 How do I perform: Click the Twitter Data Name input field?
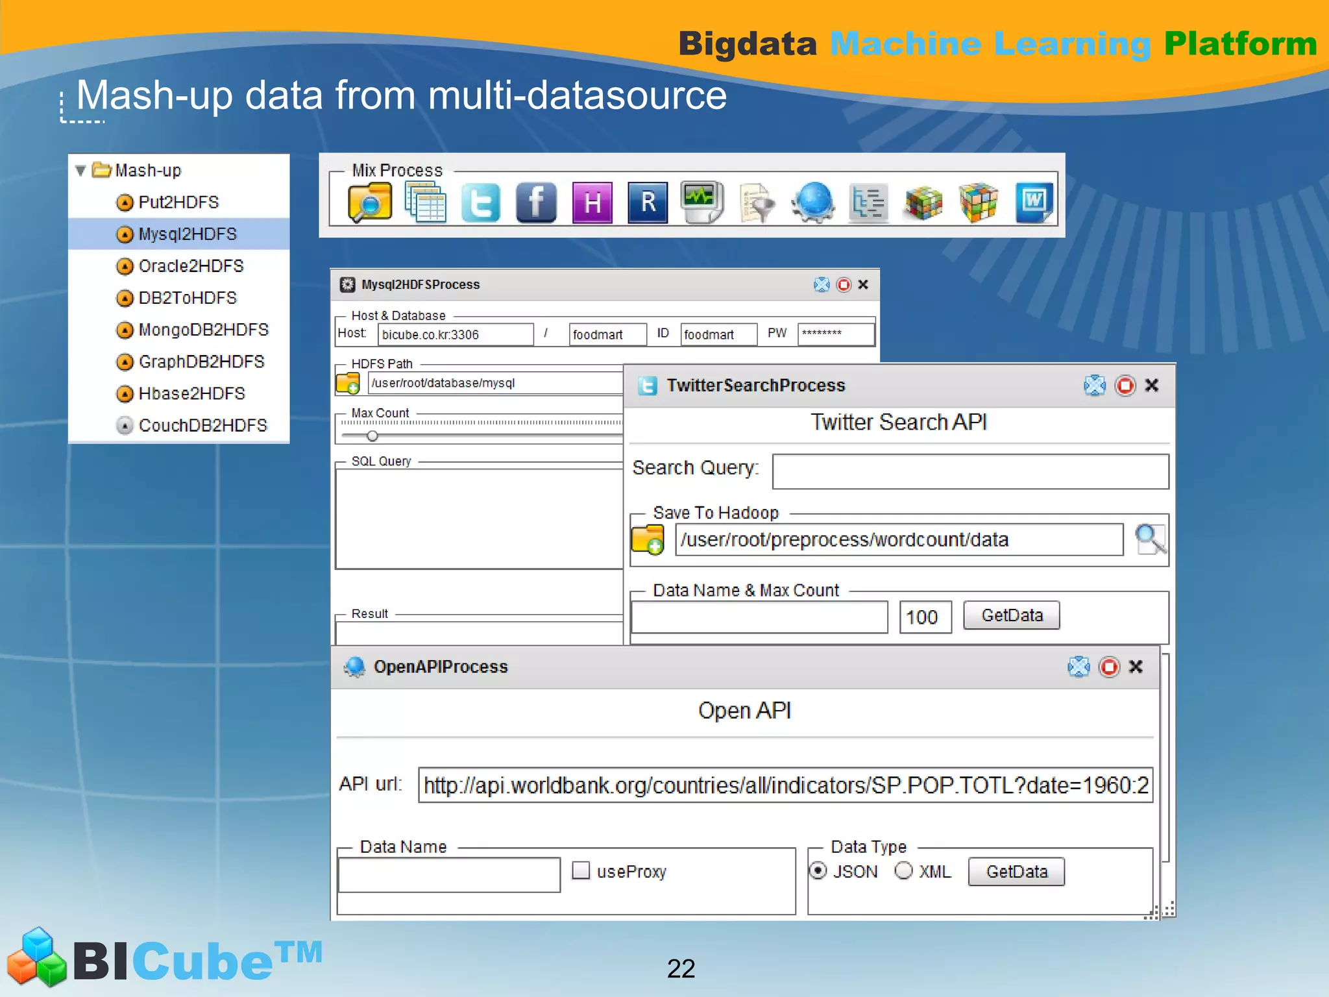pyautogui.click(x=759, y=617)
